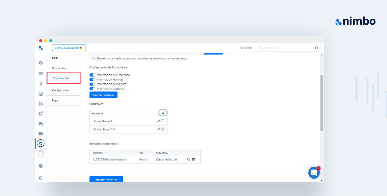Click the AL02721360@tecmilenio.mx email cell
The image size is (387, 196).
pyautogui.click(x=109, y=159)
